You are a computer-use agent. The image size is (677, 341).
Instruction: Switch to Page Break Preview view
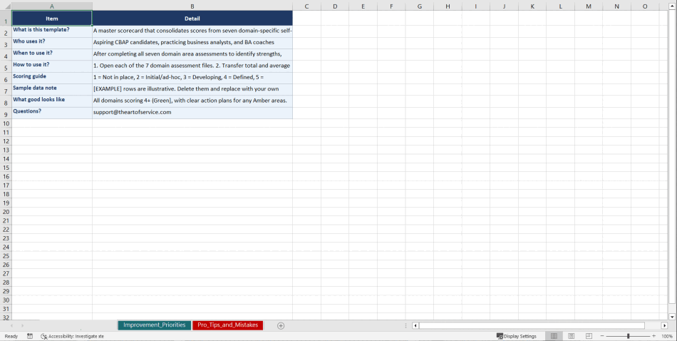coord(589,336)
